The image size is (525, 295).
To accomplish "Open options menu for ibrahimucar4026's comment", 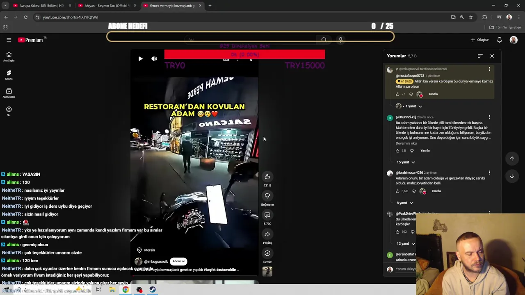I will point(489,173).
